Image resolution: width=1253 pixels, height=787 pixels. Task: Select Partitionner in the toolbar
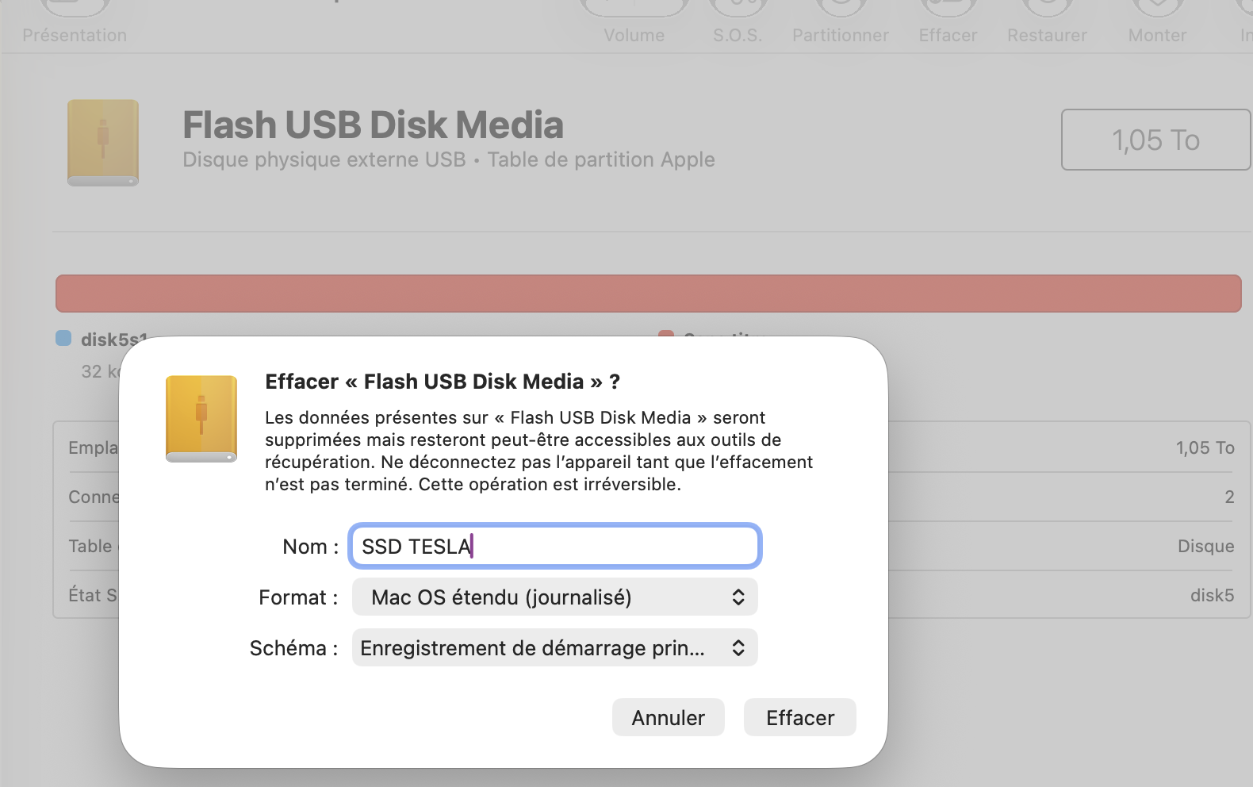point(840,24)
